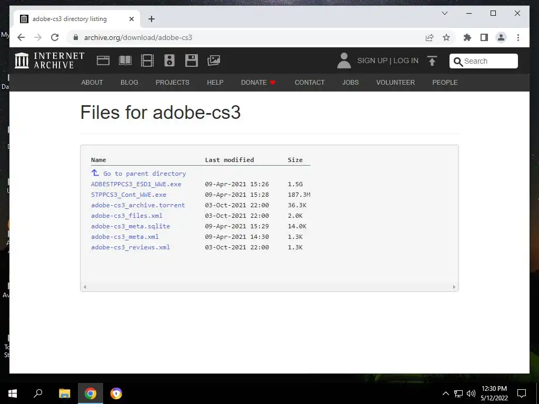Open adobe-cs3_meta.xml link
This screenshot has width=539, height=404.
(x=125, y=237)
